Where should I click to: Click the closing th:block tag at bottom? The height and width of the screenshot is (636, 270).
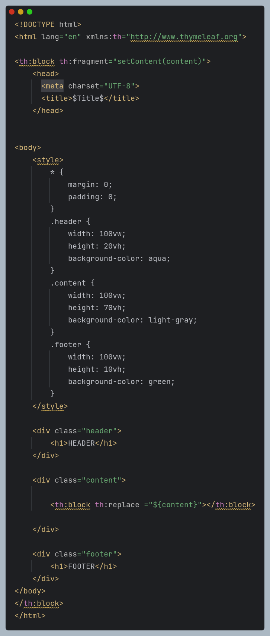coord(39,603)
